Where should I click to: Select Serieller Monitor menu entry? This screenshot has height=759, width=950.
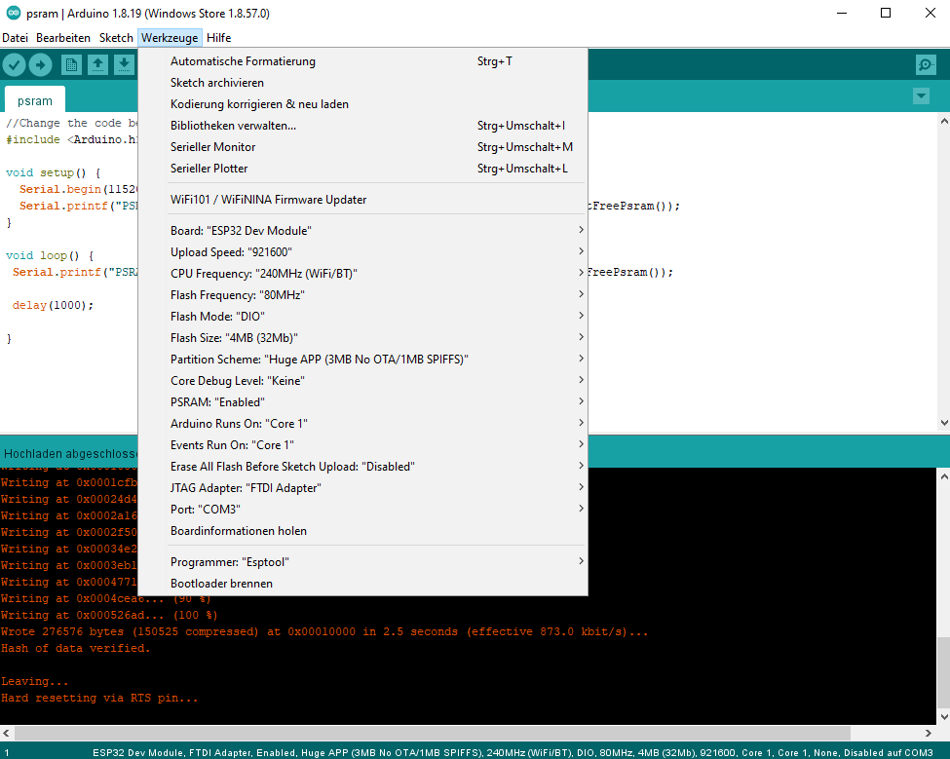tap(213, 147)
